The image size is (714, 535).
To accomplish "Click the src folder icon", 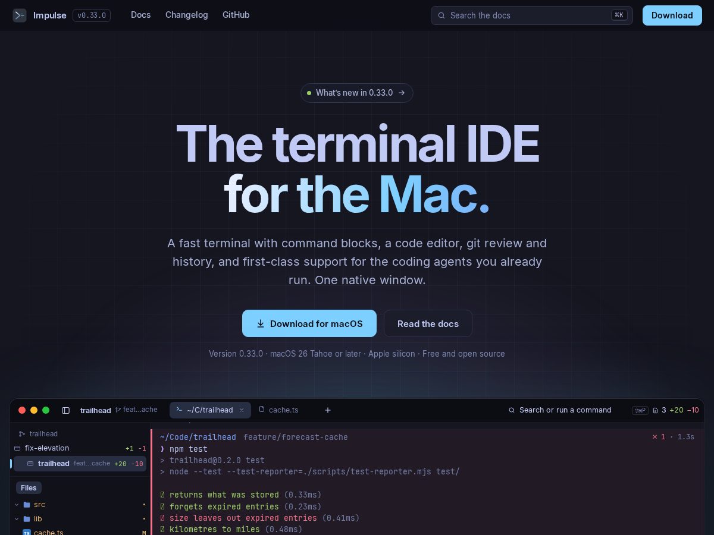I will pyautogui.click(x=27, y=505).
